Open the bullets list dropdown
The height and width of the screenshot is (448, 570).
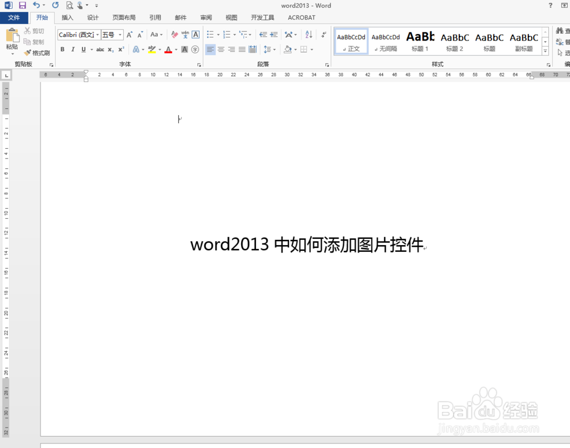[218, 35]
